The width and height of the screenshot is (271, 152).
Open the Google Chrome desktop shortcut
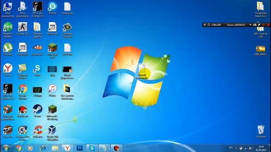(x=22, y=92)
